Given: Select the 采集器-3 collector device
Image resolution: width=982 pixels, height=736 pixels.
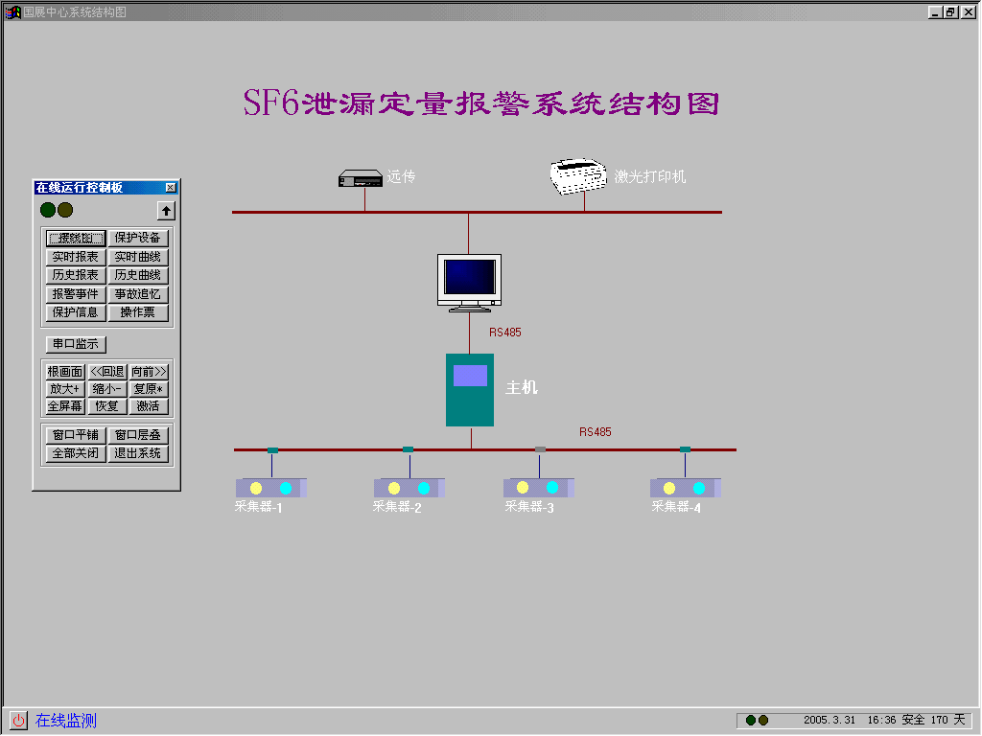Looking at the screenshot, I should coord(539,488).
